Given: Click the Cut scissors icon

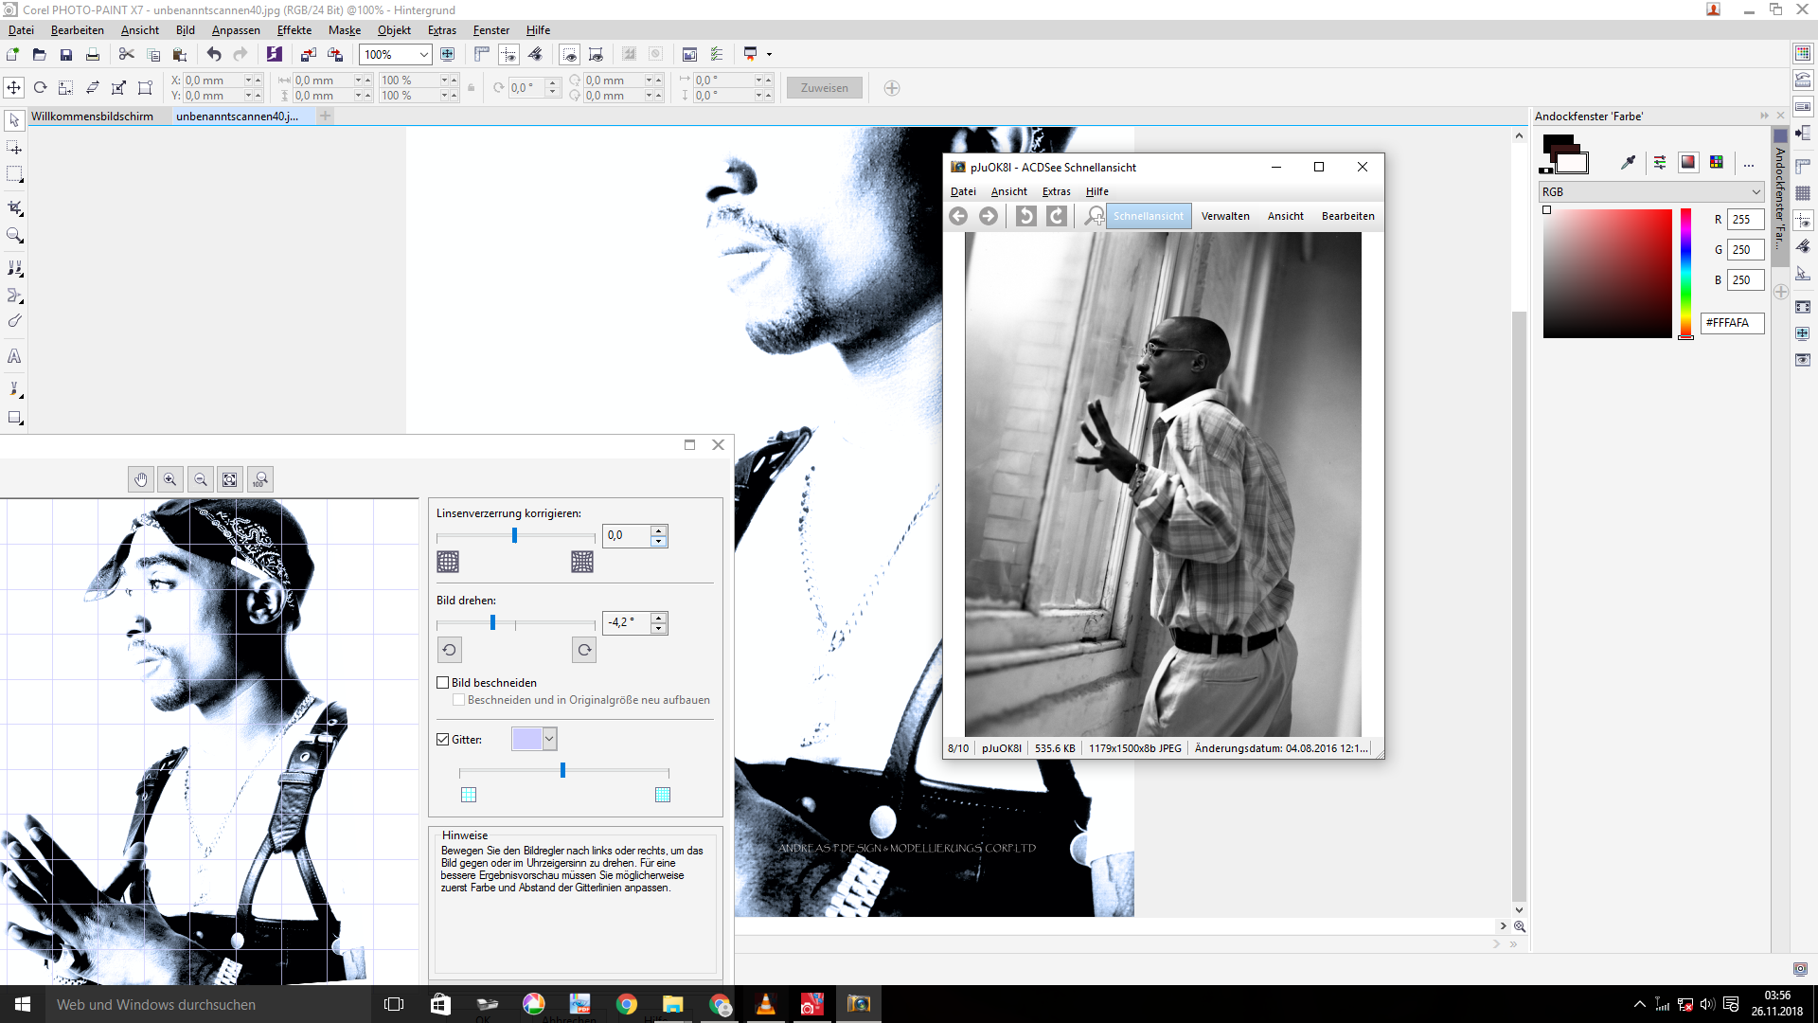Looking at the screenshot, I should (127, 54).
